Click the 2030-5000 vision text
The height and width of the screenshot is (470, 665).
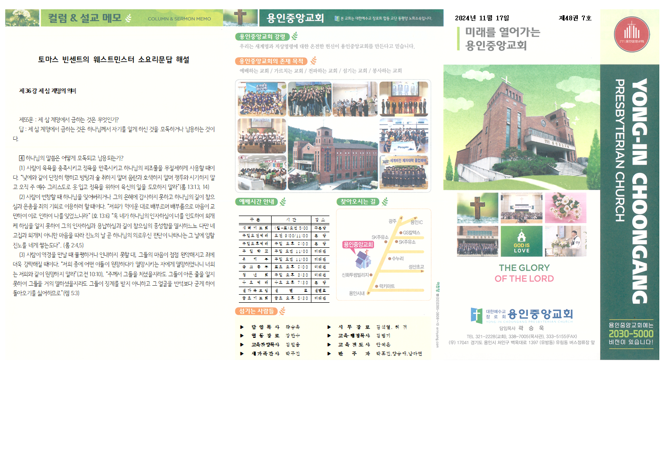[631, 334]
